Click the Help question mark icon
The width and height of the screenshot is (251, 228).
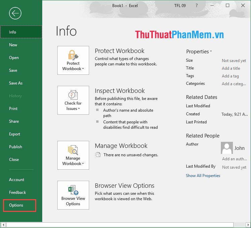197,6
